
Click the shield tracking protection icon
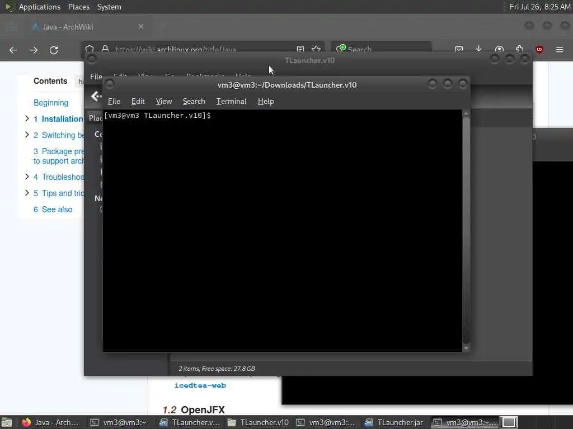pyautogui.click(x=90, y=49)
